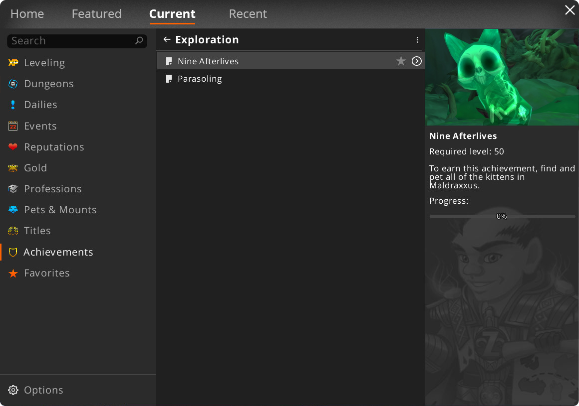Viewport: 579px width, 406px height.
Task: Click the Professions graduation cap icon
Action: 13,189
